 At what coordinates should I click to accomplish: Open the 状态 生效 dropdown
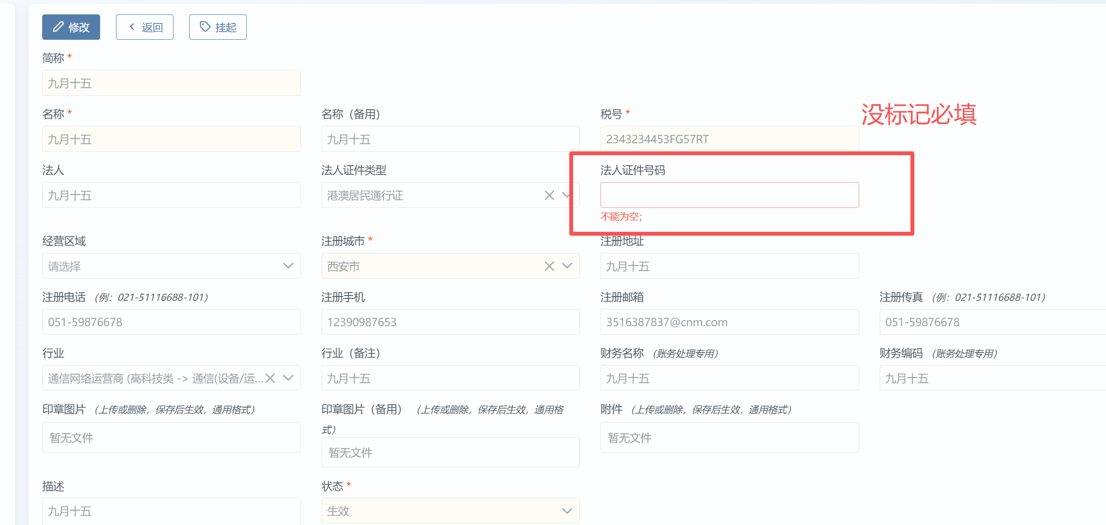pyautogui.click(x=450, y=511)
